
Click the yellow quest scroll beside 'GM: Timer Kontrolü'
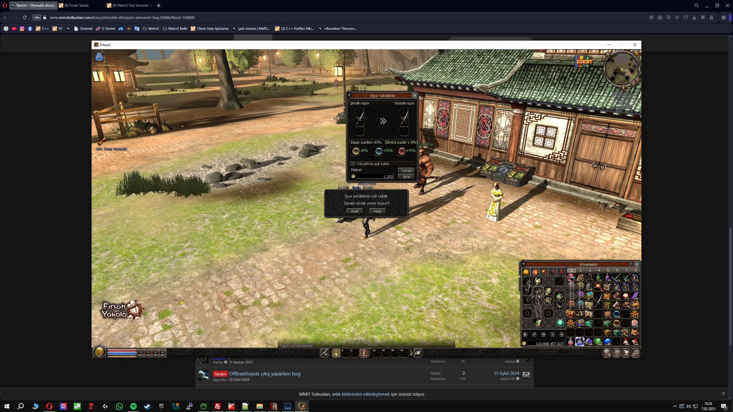click(x=102, y=141)
